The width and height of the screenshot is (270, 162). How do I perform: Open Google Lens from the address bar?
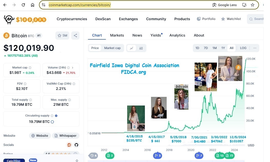tap(225, 5)
